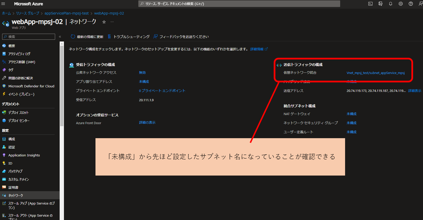Screen dimensions: 423x220
Task: Click the 送信トラフィックの構成 heading
Action: click(303, 65)
